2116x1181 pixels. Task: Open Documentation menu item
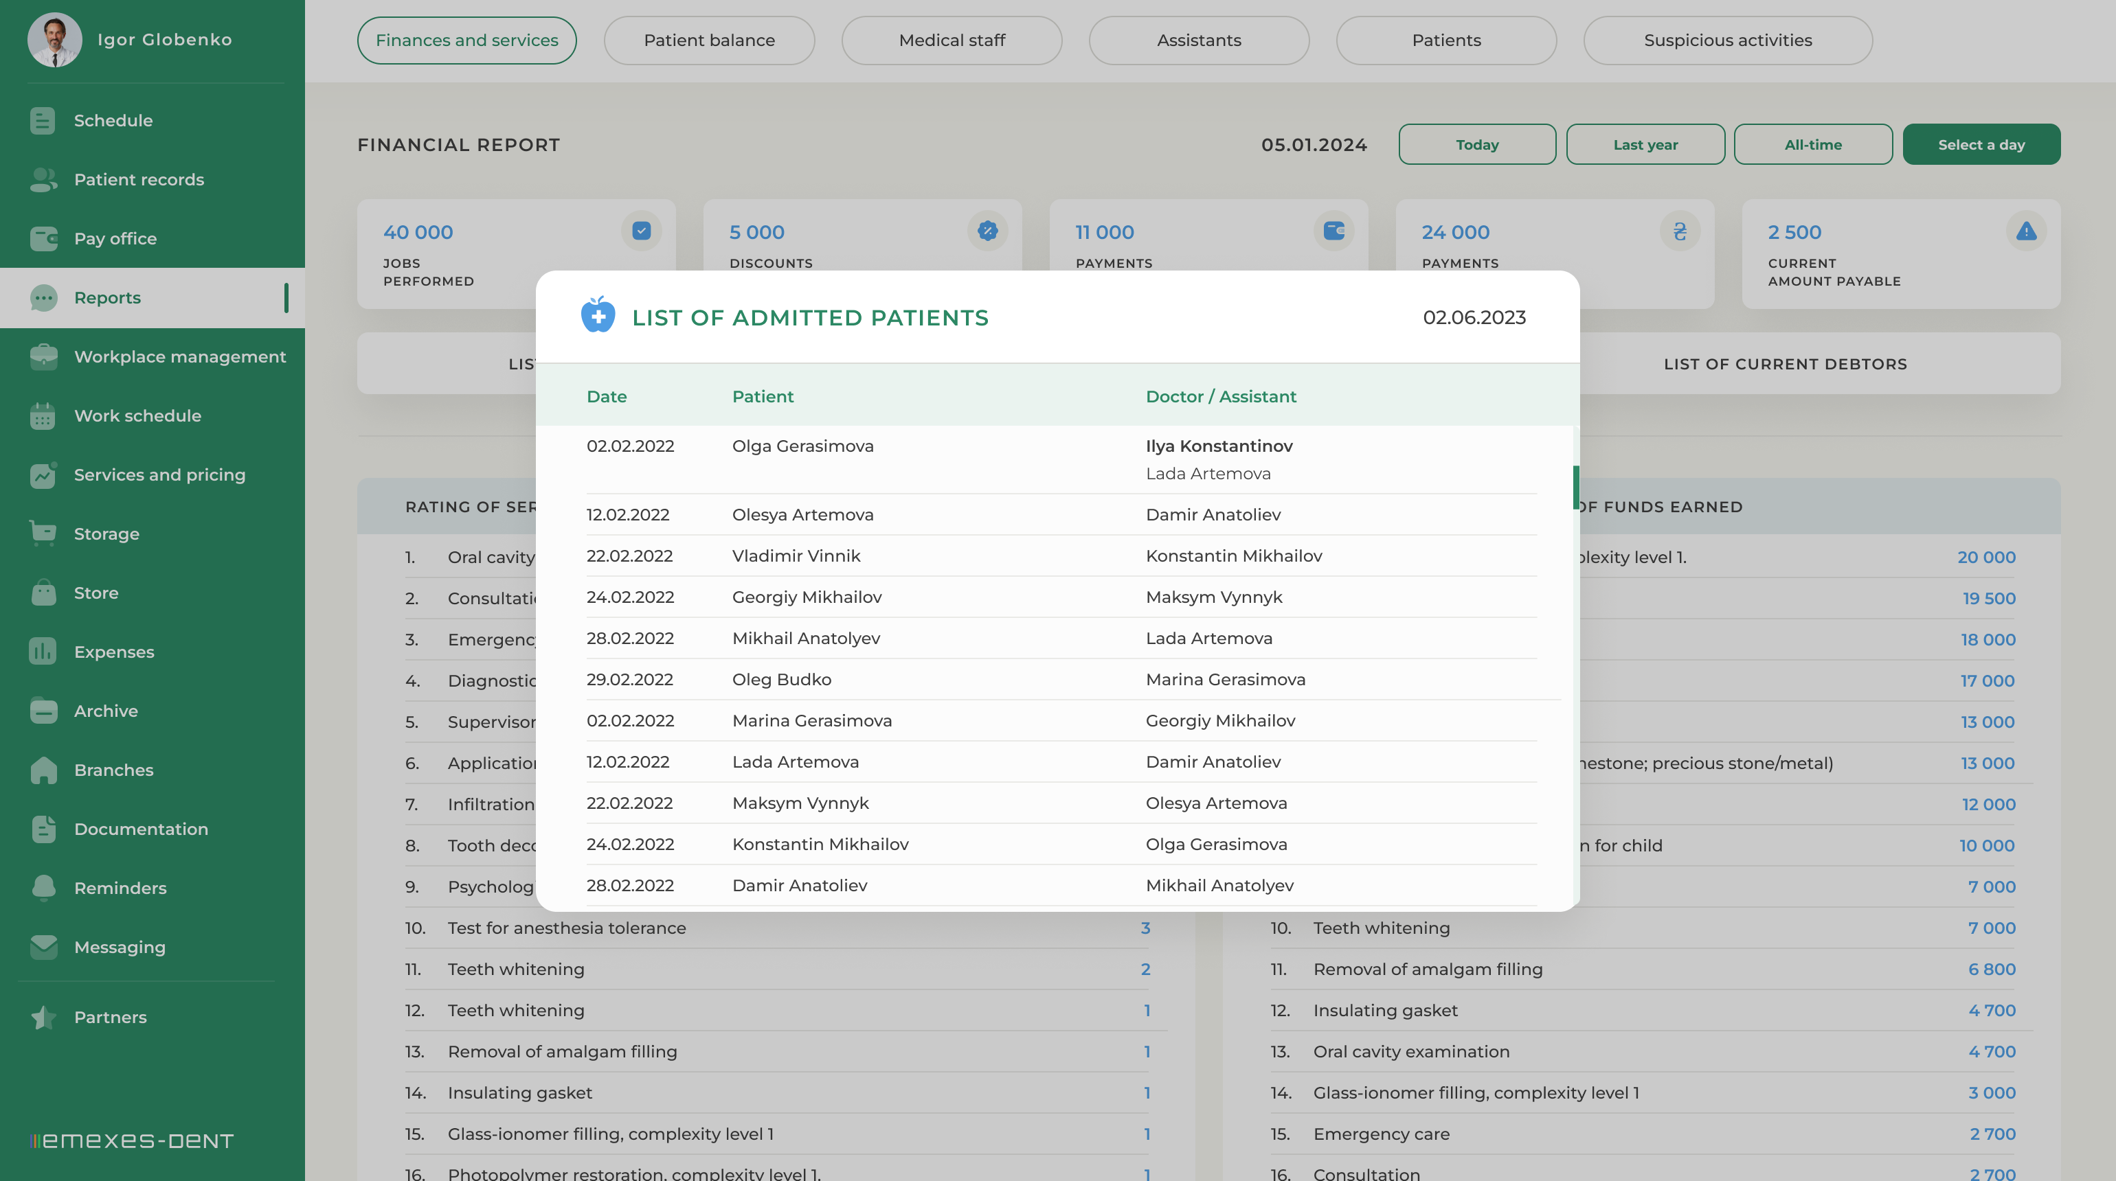(x=140, y=829)
